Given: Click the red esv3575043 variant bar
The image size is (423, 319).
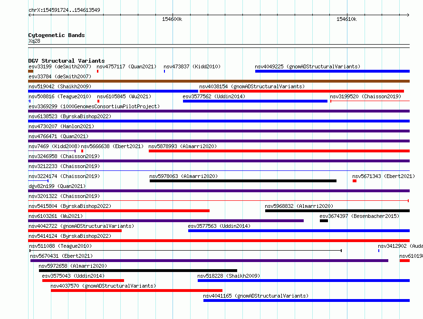Looking at the screenshot, I should coord(83,281).
